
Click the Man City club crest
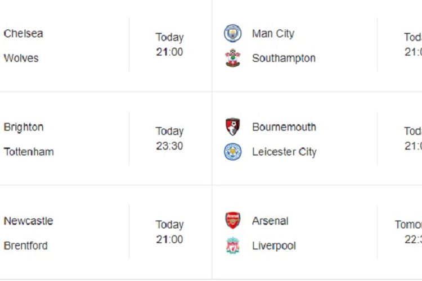[233, 33]
